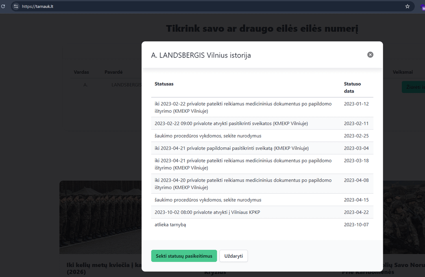Click the Statuso data column header
The height and width of the screenshot is (277, 425).
[x=352, y=87]
